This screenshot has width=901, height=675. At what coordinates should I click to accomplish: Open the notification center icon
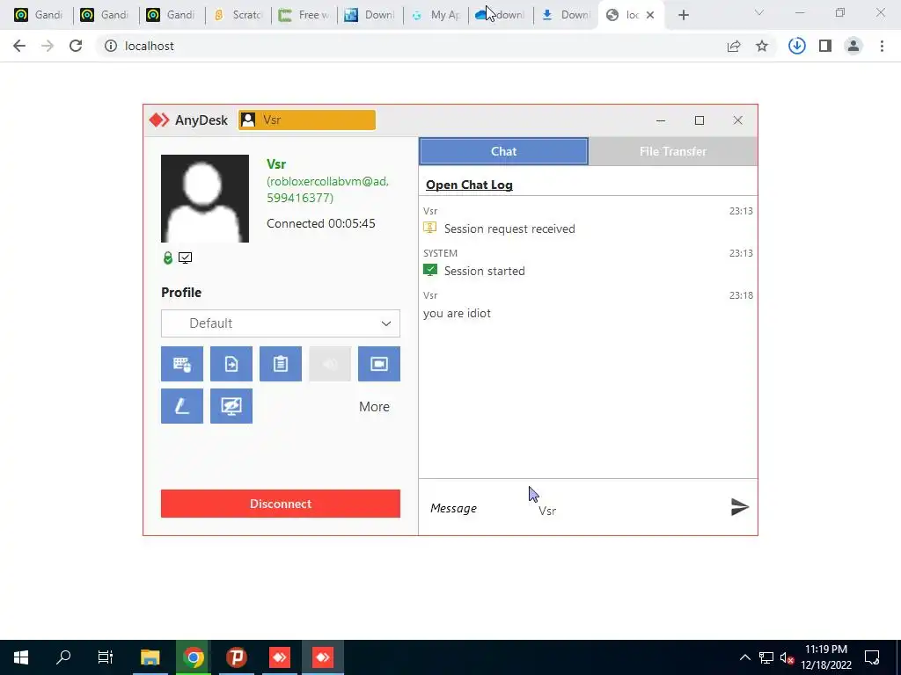tap(872, 657)
